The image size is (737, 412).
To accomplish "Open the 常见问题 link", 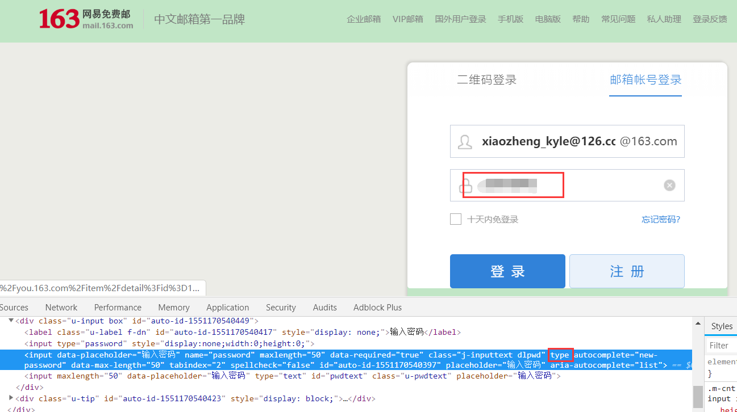I will (x=618, y=19).
